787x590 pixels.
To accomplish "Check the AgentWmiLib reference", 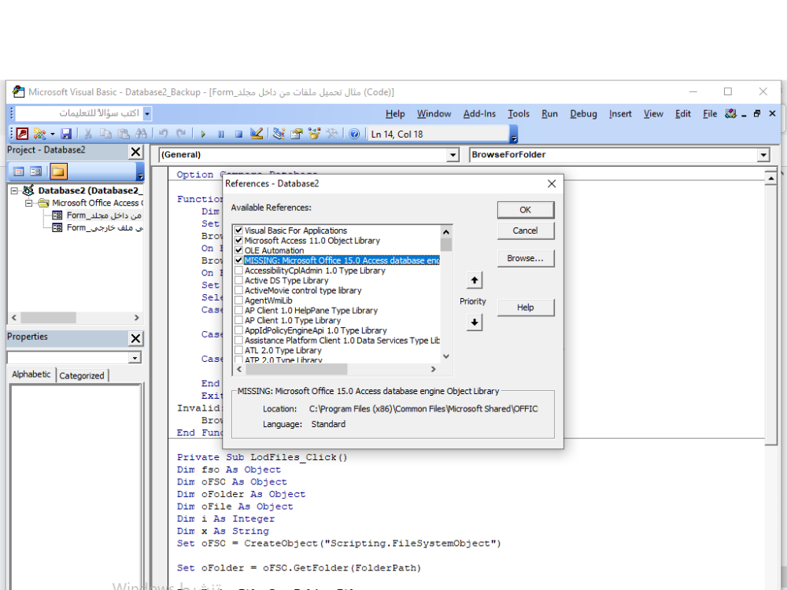I will (x=239, y=301).
